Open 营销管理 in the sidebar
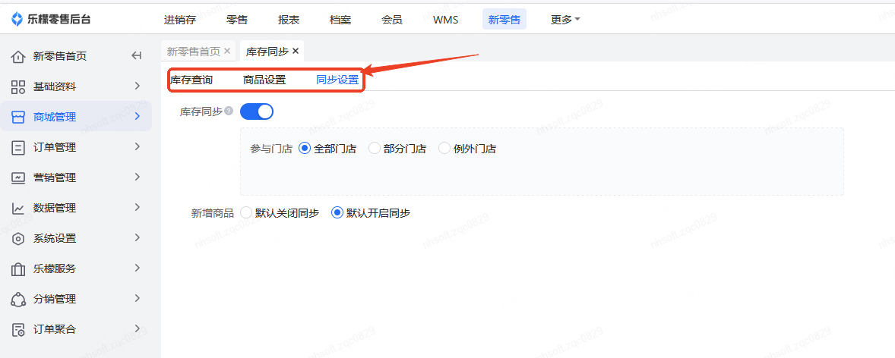This screenshot has width=895, height=358. point(76,177)
